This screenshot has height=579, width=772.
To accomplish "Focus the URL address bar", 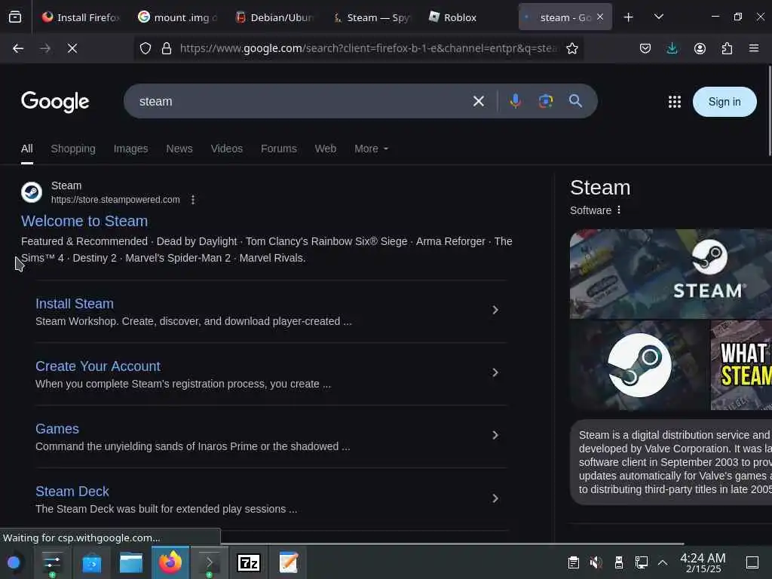I will (x=369, y=48).
